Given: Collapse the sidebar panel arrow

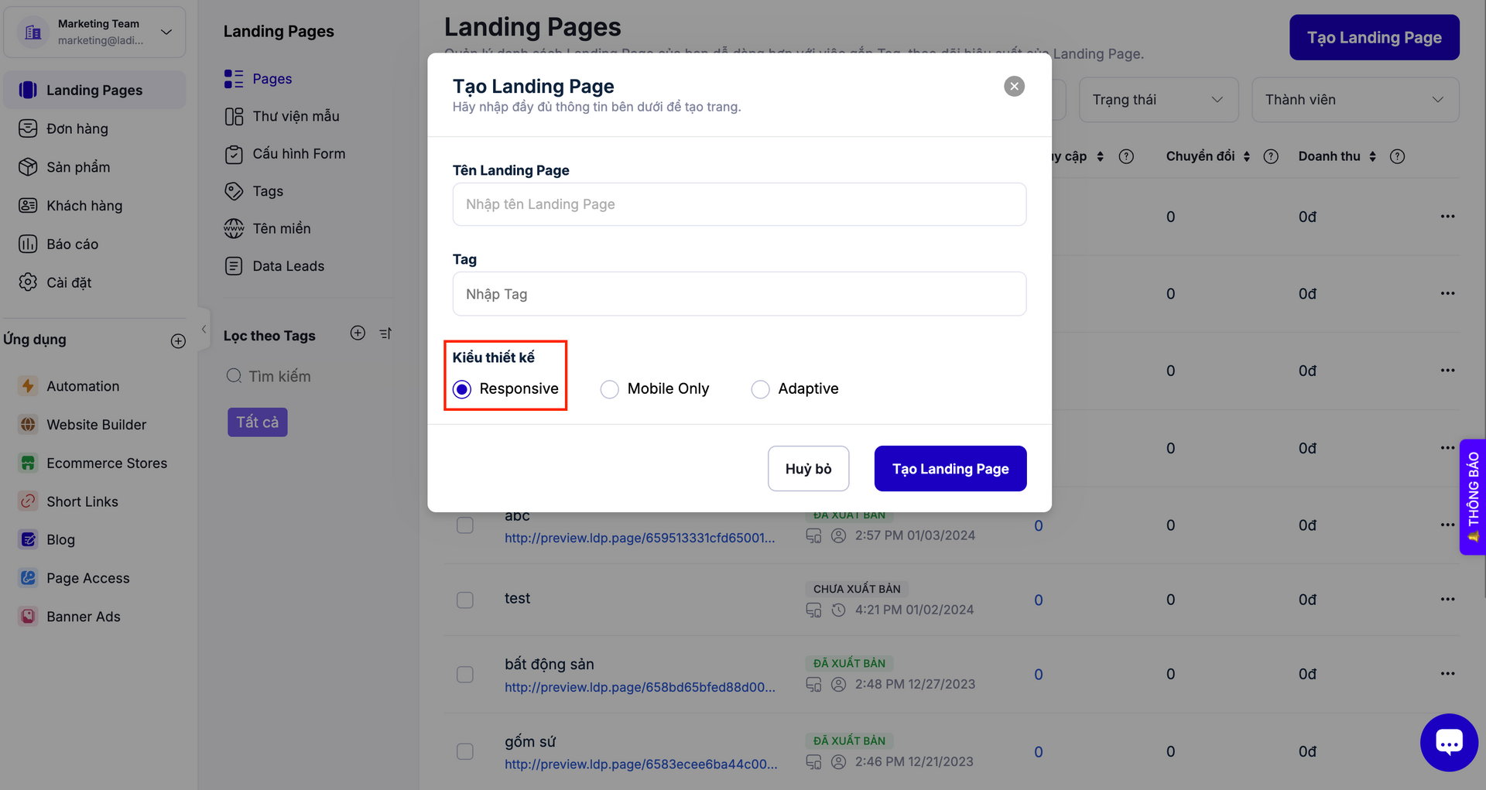Looking at the screenshot, I should [x=204, y=330].
